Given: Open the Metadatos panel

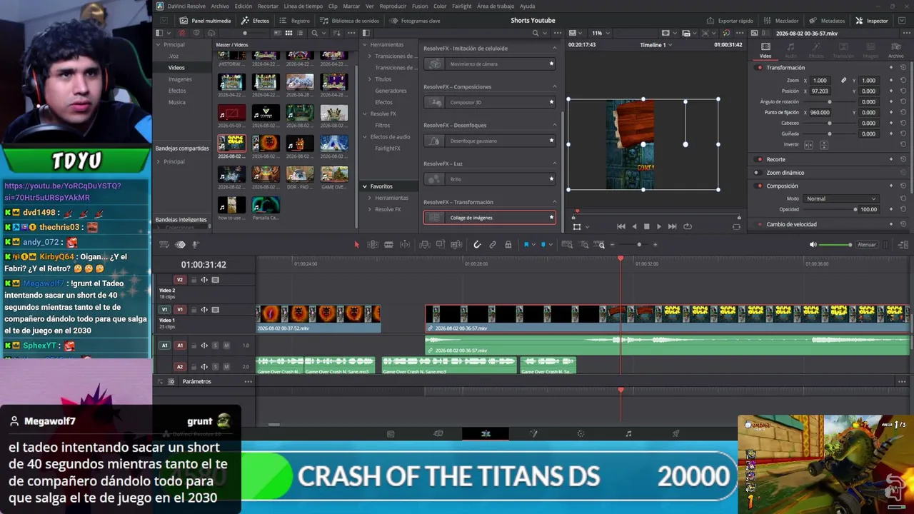Looking at the screenshot, I should pos(828,21).
